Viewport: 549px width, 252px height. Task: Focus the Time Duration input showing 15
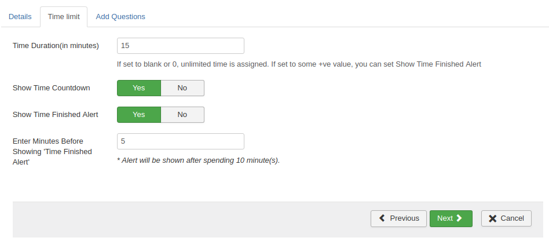pyautogui.click(x=180, y=46)
